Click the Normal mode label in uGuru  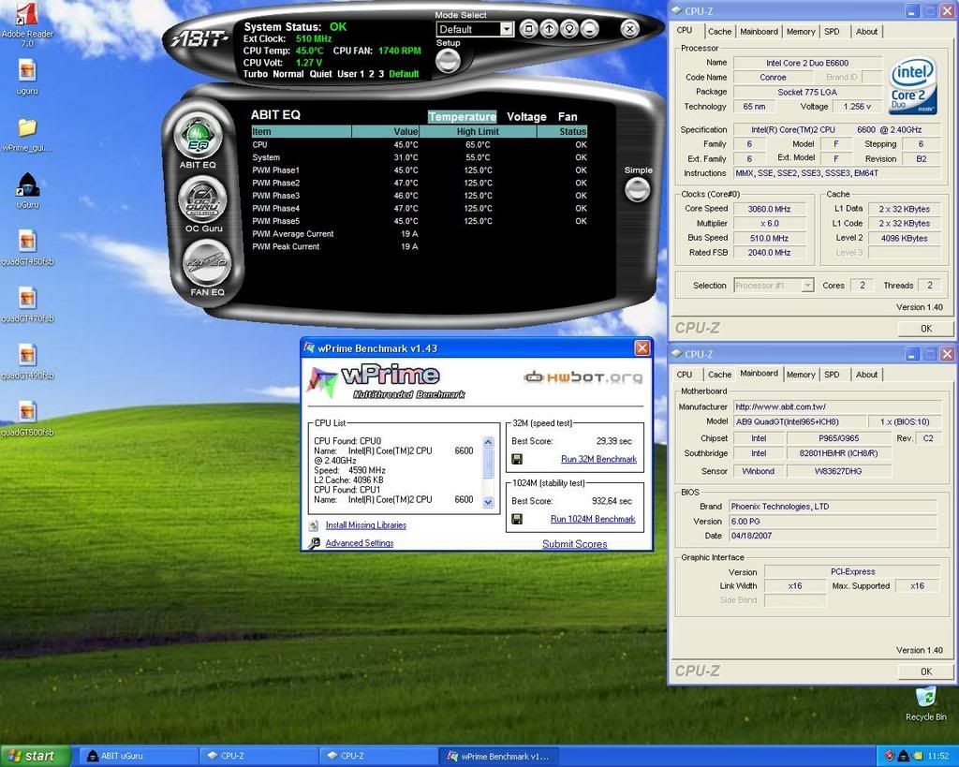(x=288, y=74)
